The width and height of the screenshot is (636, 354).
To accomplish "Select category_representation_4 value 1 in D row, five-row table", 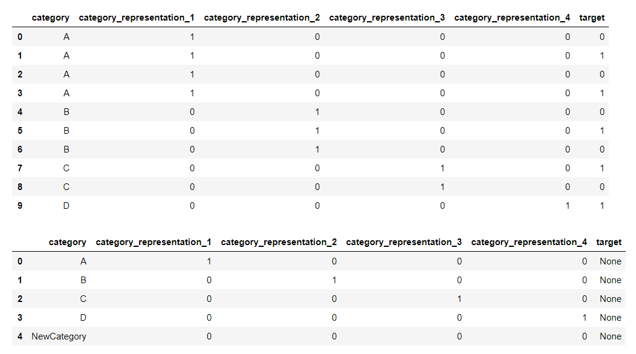I will tap(585, 318).
